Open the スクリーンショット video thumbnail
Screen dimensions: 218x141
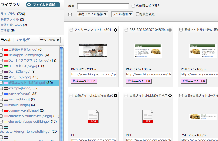[x=93, y=51]
